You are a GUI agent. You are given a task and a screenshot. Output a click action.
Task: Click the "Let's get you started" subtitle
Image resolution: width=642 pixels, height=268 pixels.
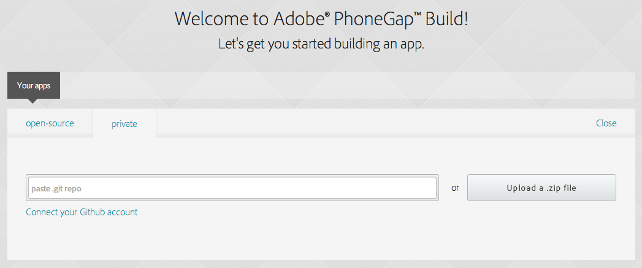pos(321,44)
